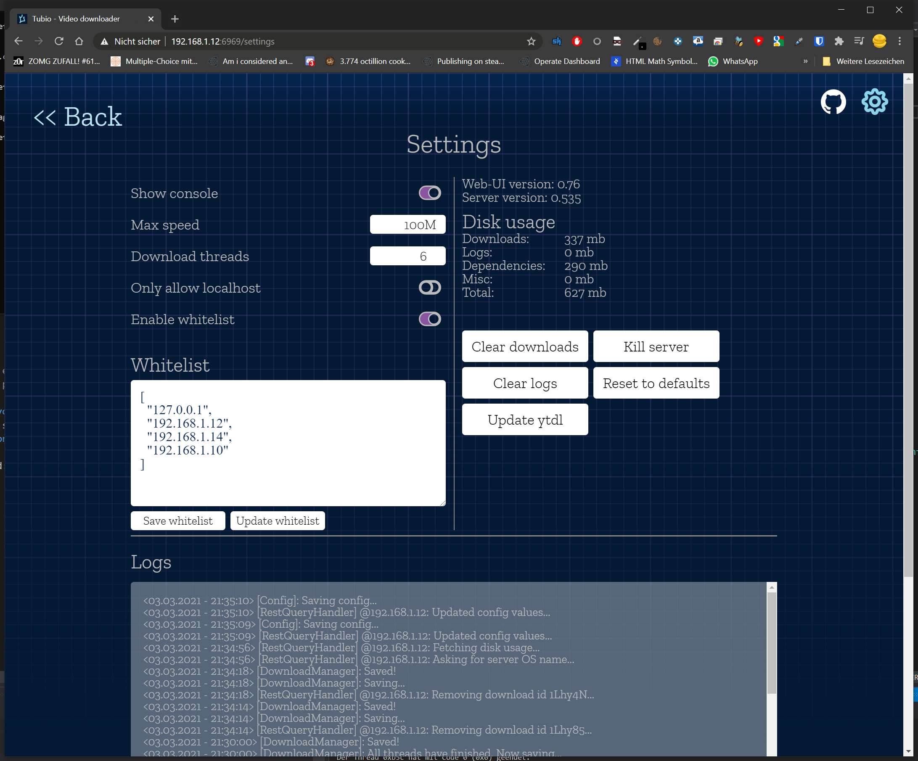This screenshot has width=918, height=761.
Task: Open the GitHub repository icon
Action: pyautogui.click(x=833, y=102)
